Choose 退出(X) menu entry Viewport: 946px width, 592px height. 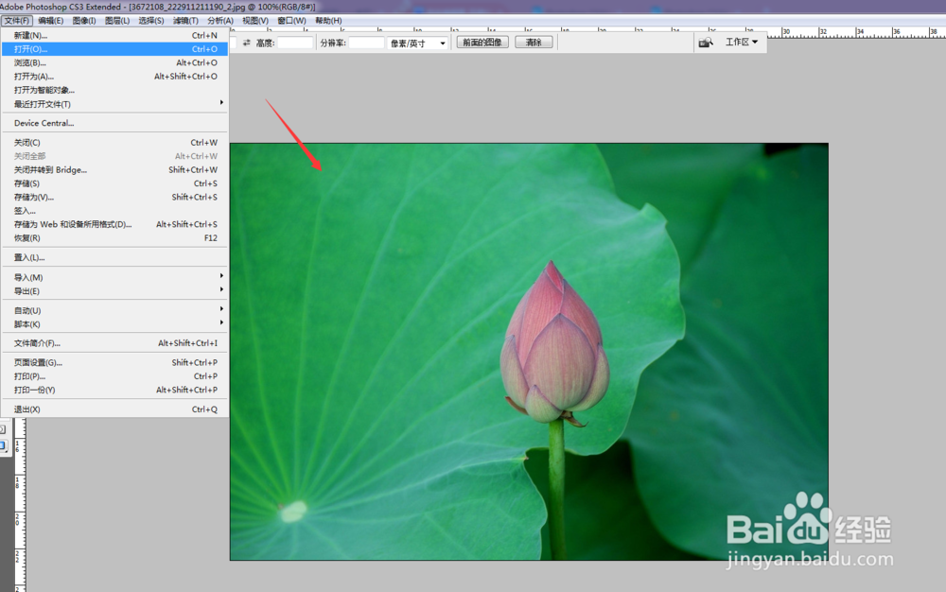coord(114,409)
